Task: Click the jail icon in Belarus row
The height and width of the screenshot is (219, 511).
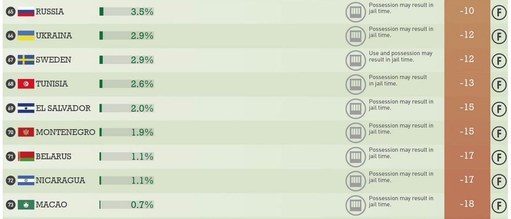Action: 356,157
